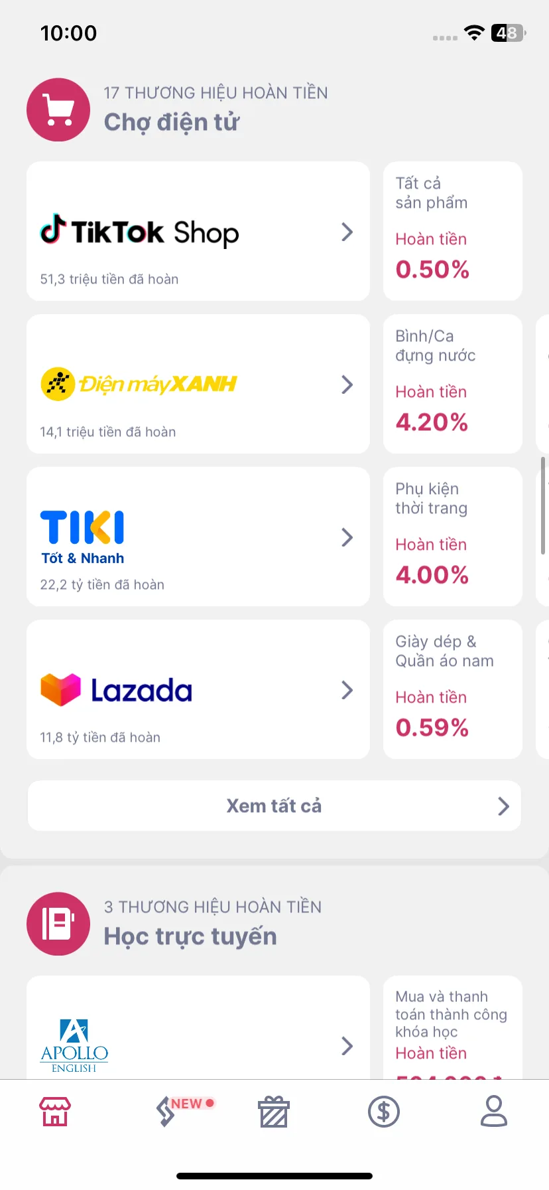
Task: Tap the Xem tất cả button
Action: 274,806
